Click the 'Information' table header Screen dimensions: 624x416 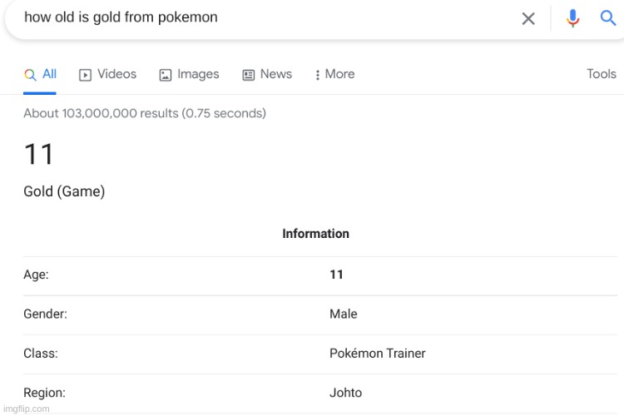[x=315, y=234]
